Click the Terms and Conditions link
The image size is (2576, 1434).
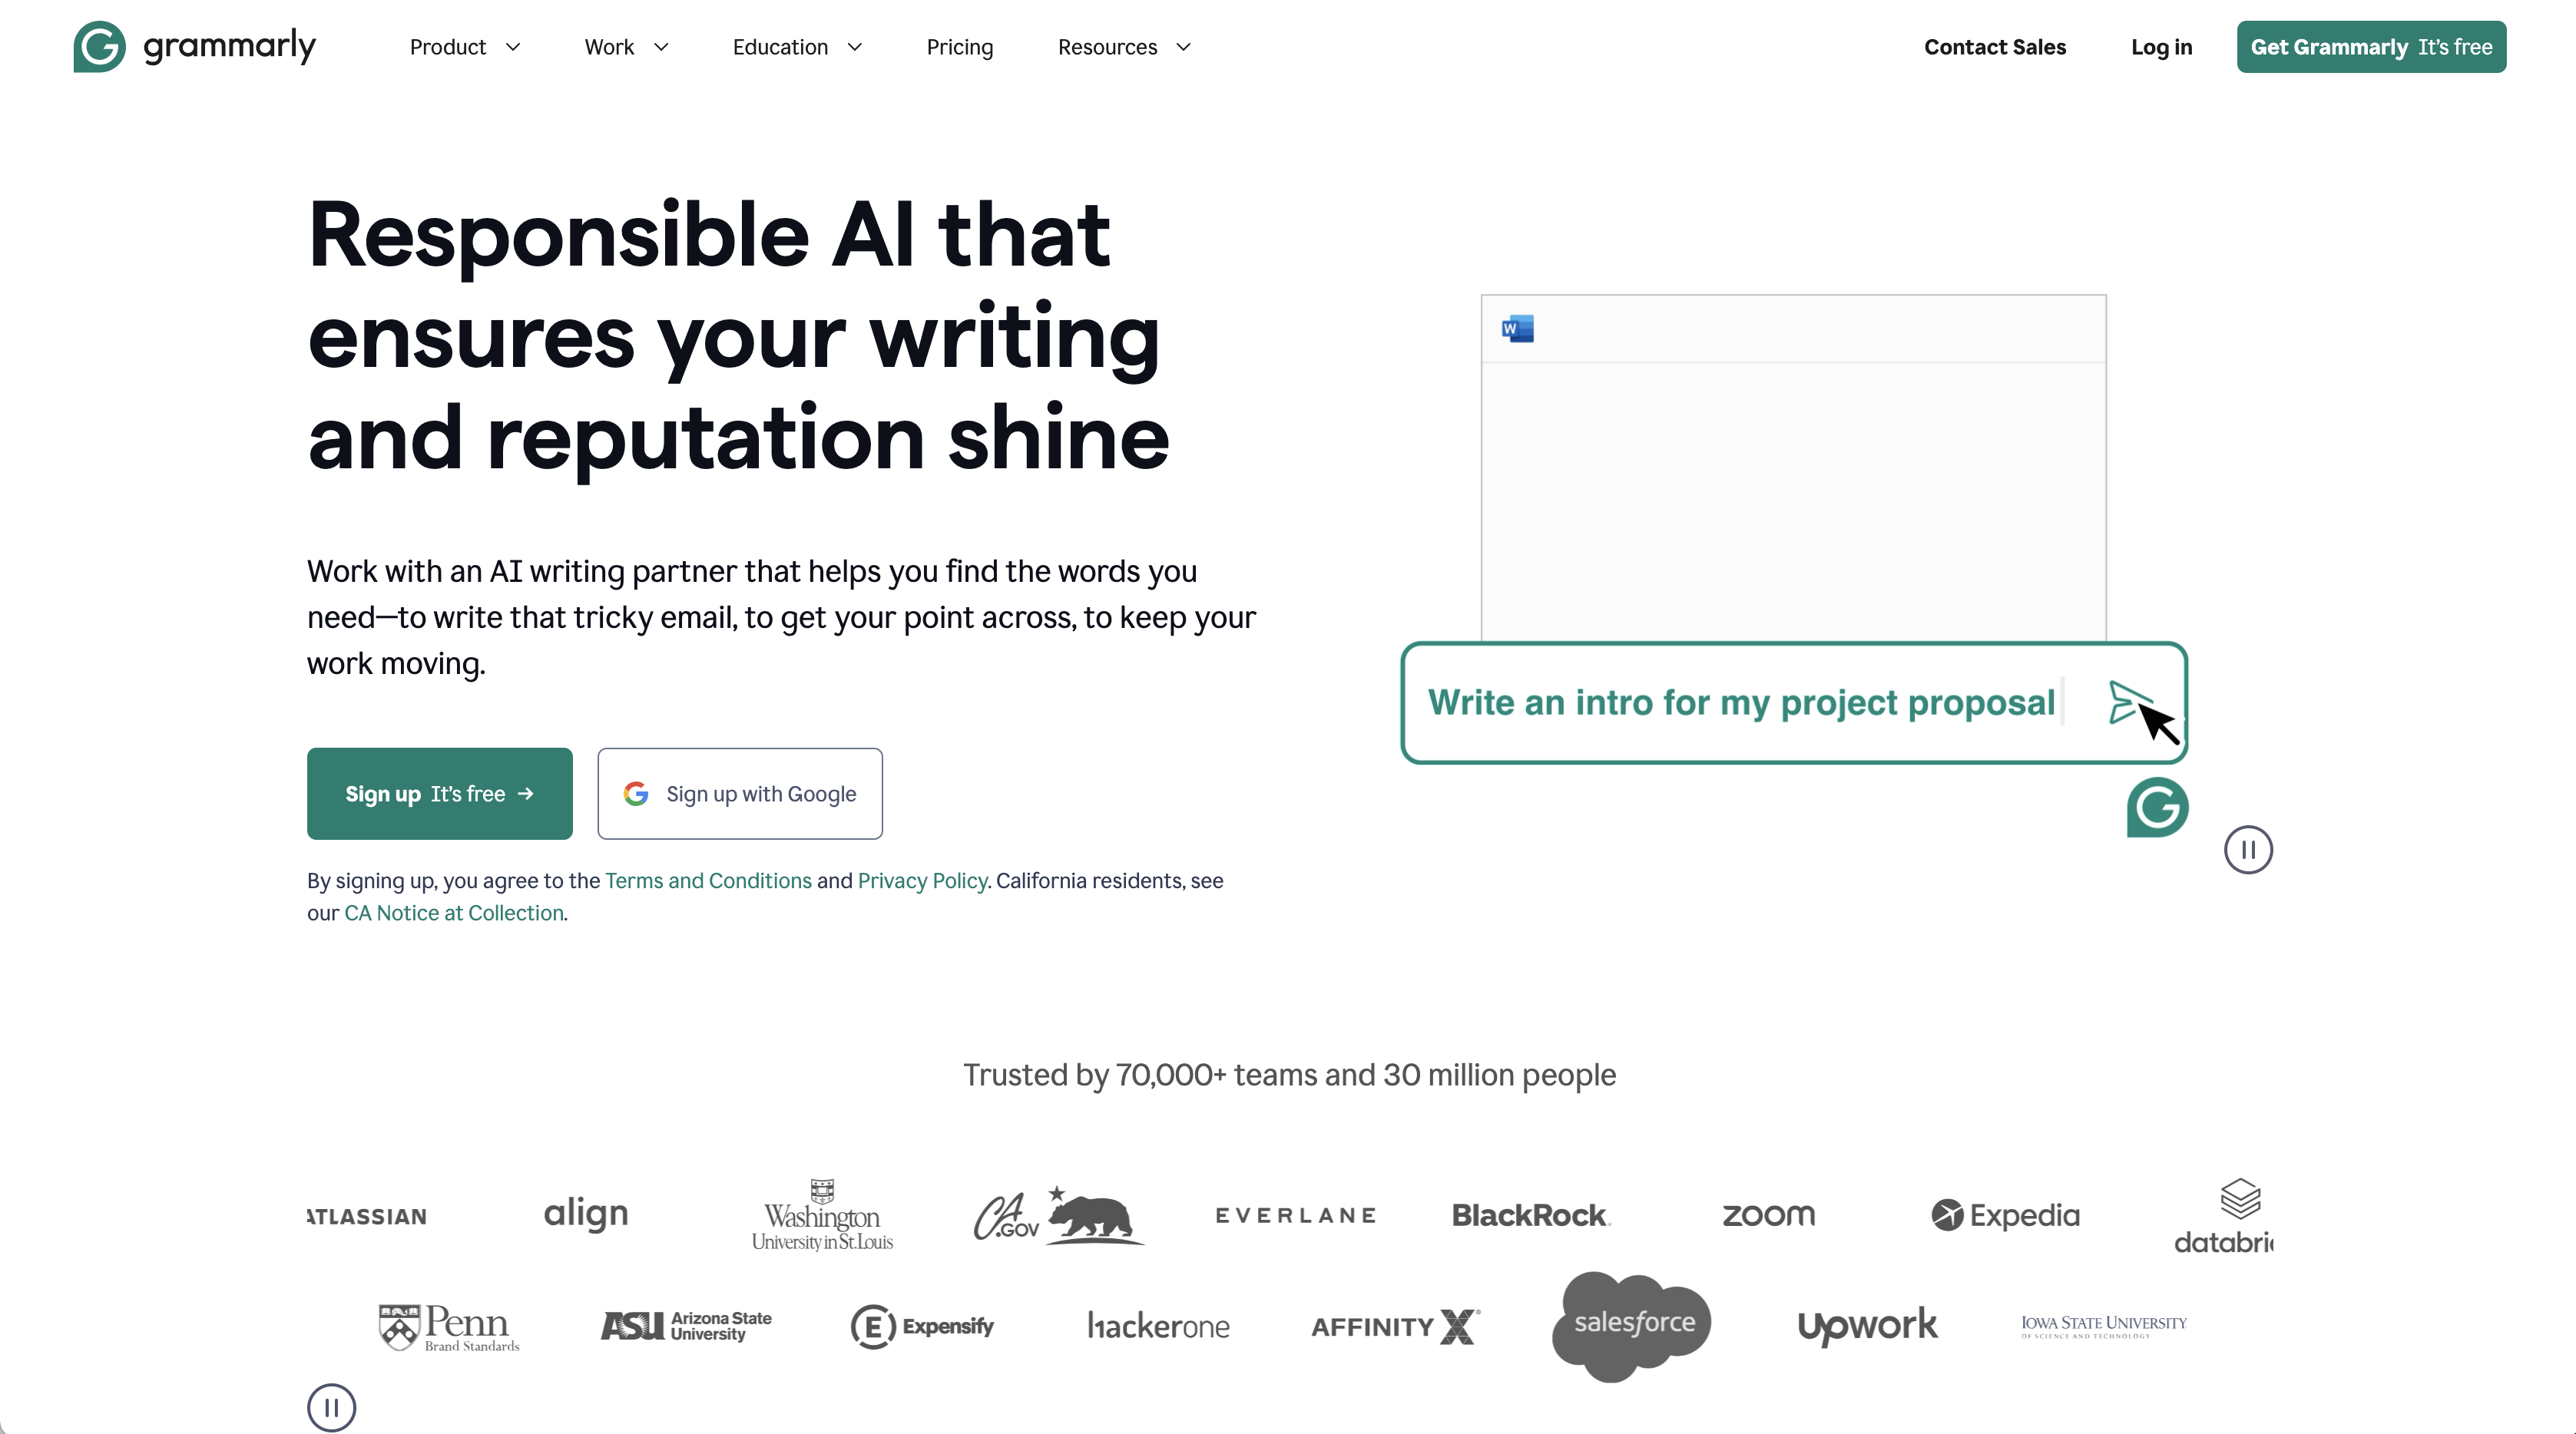click(x=707, y=880)
